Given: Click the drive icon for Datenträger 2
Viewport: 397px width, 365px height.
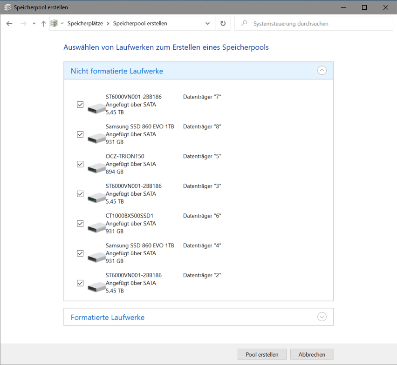Looking at the screenshot, I should [96, 287].
